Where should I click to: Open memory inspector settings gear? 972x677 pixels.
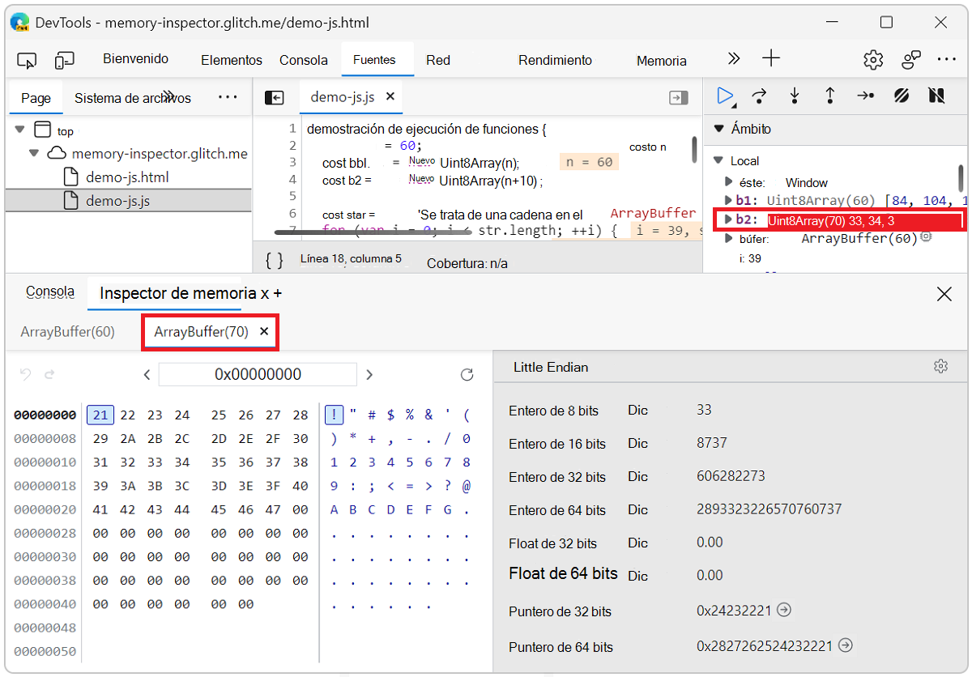coord(940,366)
